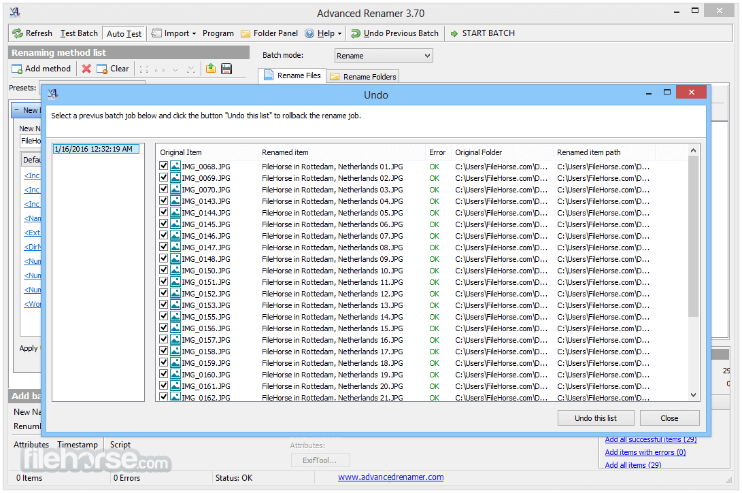Click Add all successful items (29) link
742x493 pixels.
pos(651,439)
